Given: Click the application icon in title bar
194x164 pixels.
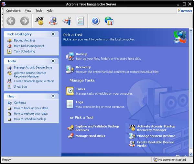Looking at the screenshot, I should click(4, 4).
